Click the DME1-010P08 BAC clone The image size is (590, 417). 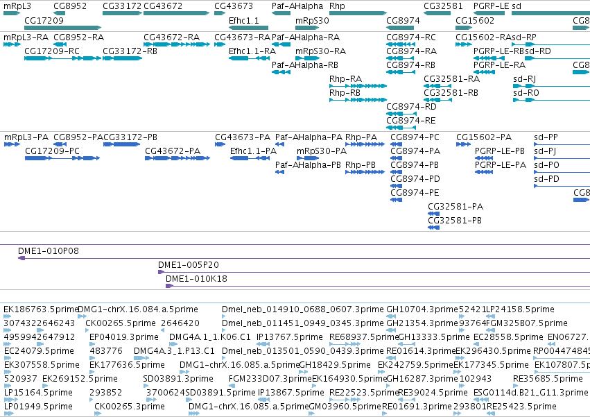click(x=304, y=258)
